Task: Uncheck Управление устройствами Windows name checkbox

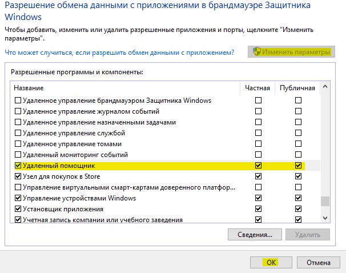Action: tap(18, 198)
